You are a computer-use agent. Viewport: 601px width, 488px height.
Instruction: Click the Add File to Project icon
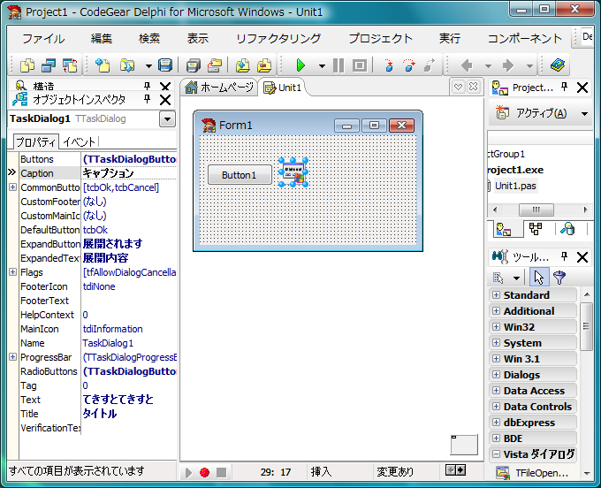pyautogui.click(x=243, y=65)
